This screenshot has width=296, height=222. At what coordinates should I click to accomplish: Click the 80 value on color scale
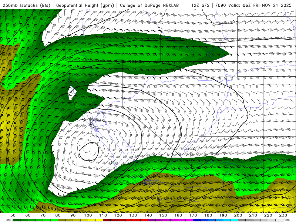tap(58, 215)
